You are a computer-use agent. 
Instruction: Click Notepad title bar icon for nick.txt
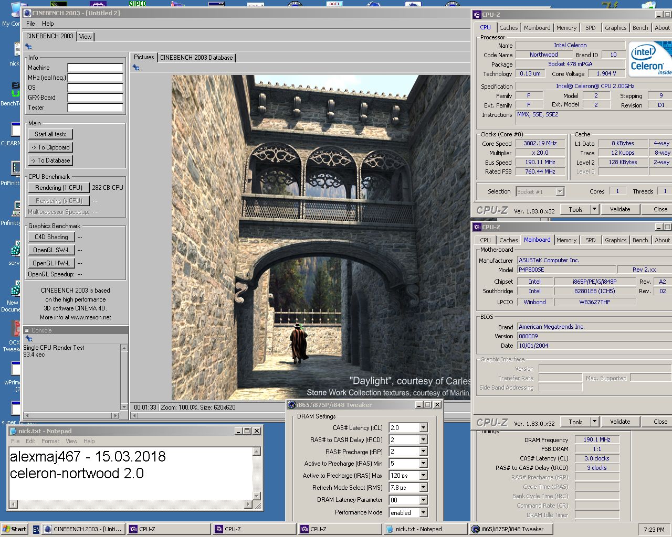(x=13, y=431)
